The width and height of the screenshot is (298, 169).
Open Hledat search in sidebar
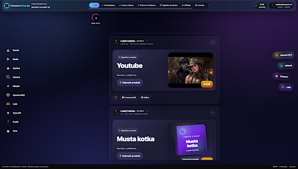point(13,86)
